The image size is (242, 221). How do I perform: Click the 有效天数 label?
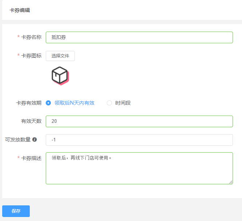[31, 121]
